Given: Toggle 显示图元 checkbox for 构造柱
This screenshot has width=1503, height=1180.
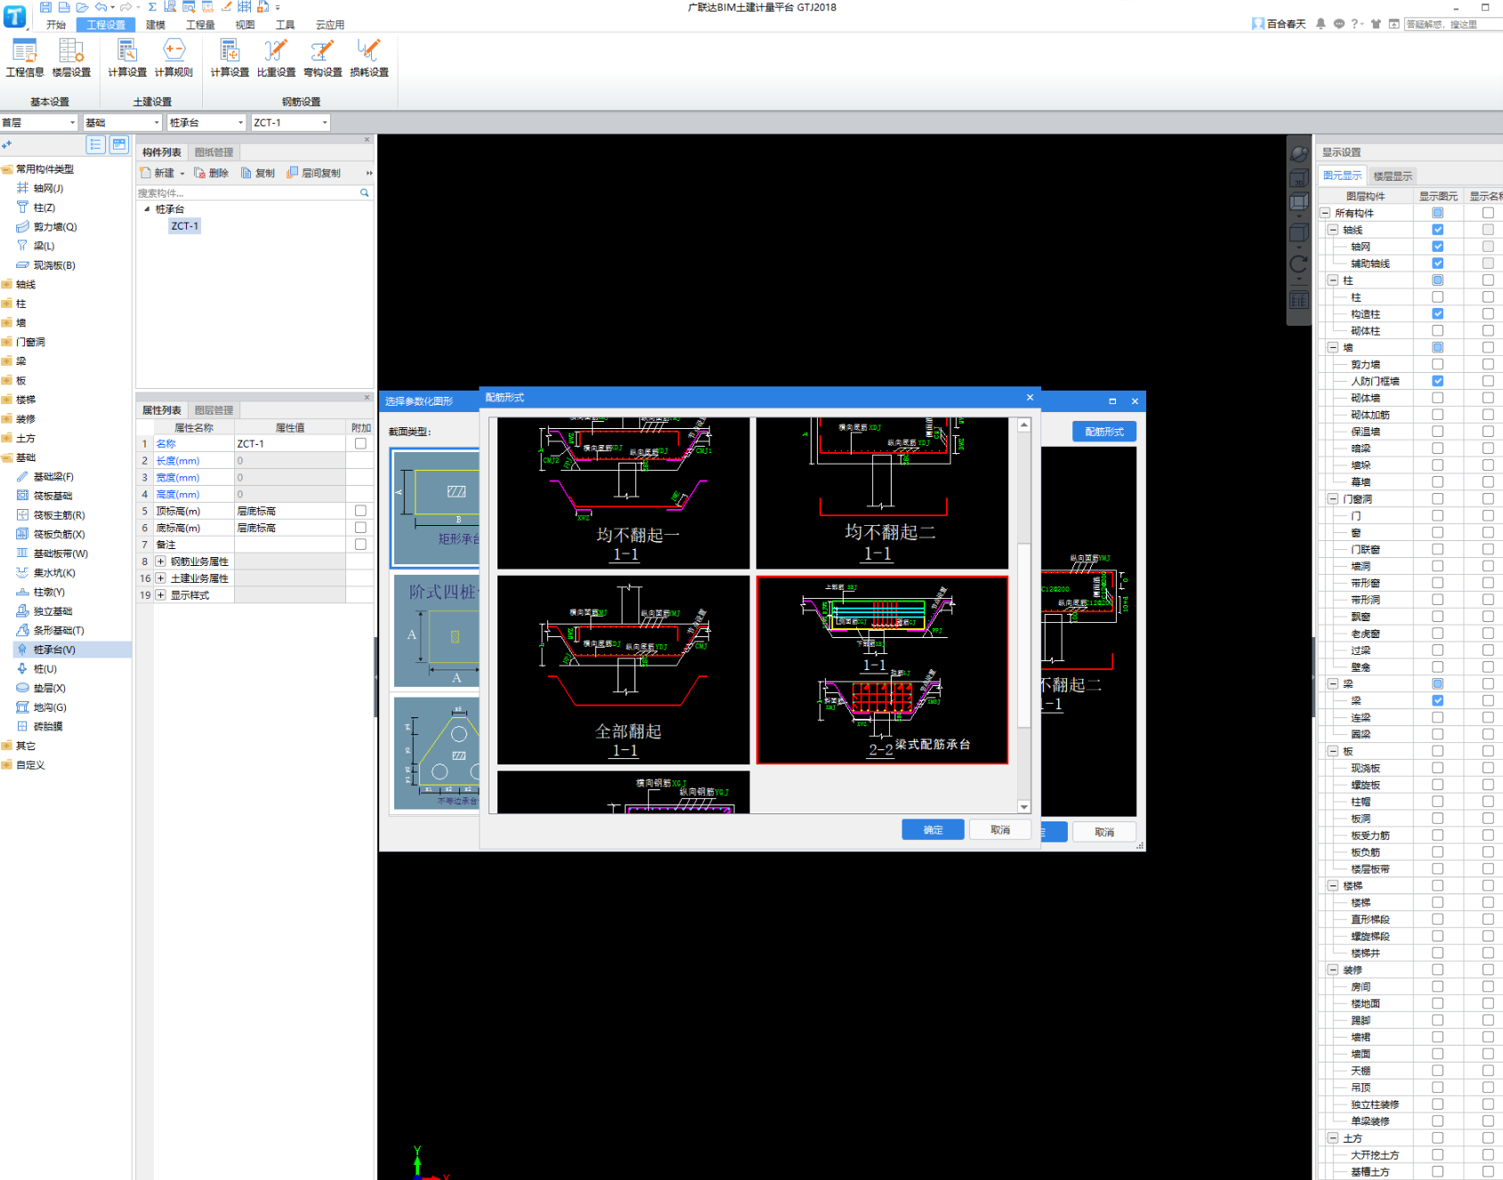Looking at the screenshot, I should [1437, 314].
